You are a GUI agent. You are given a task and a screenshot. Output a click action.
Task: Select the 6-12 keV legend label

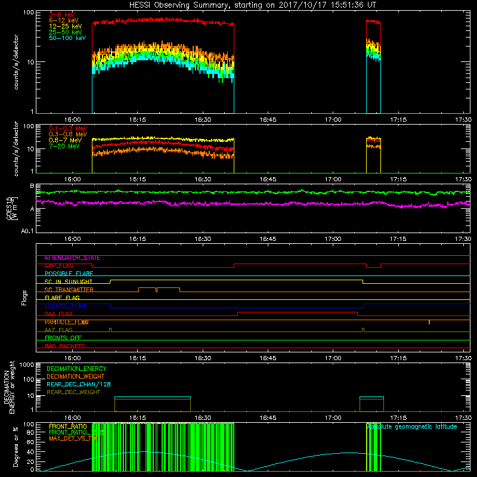point(64,20)
